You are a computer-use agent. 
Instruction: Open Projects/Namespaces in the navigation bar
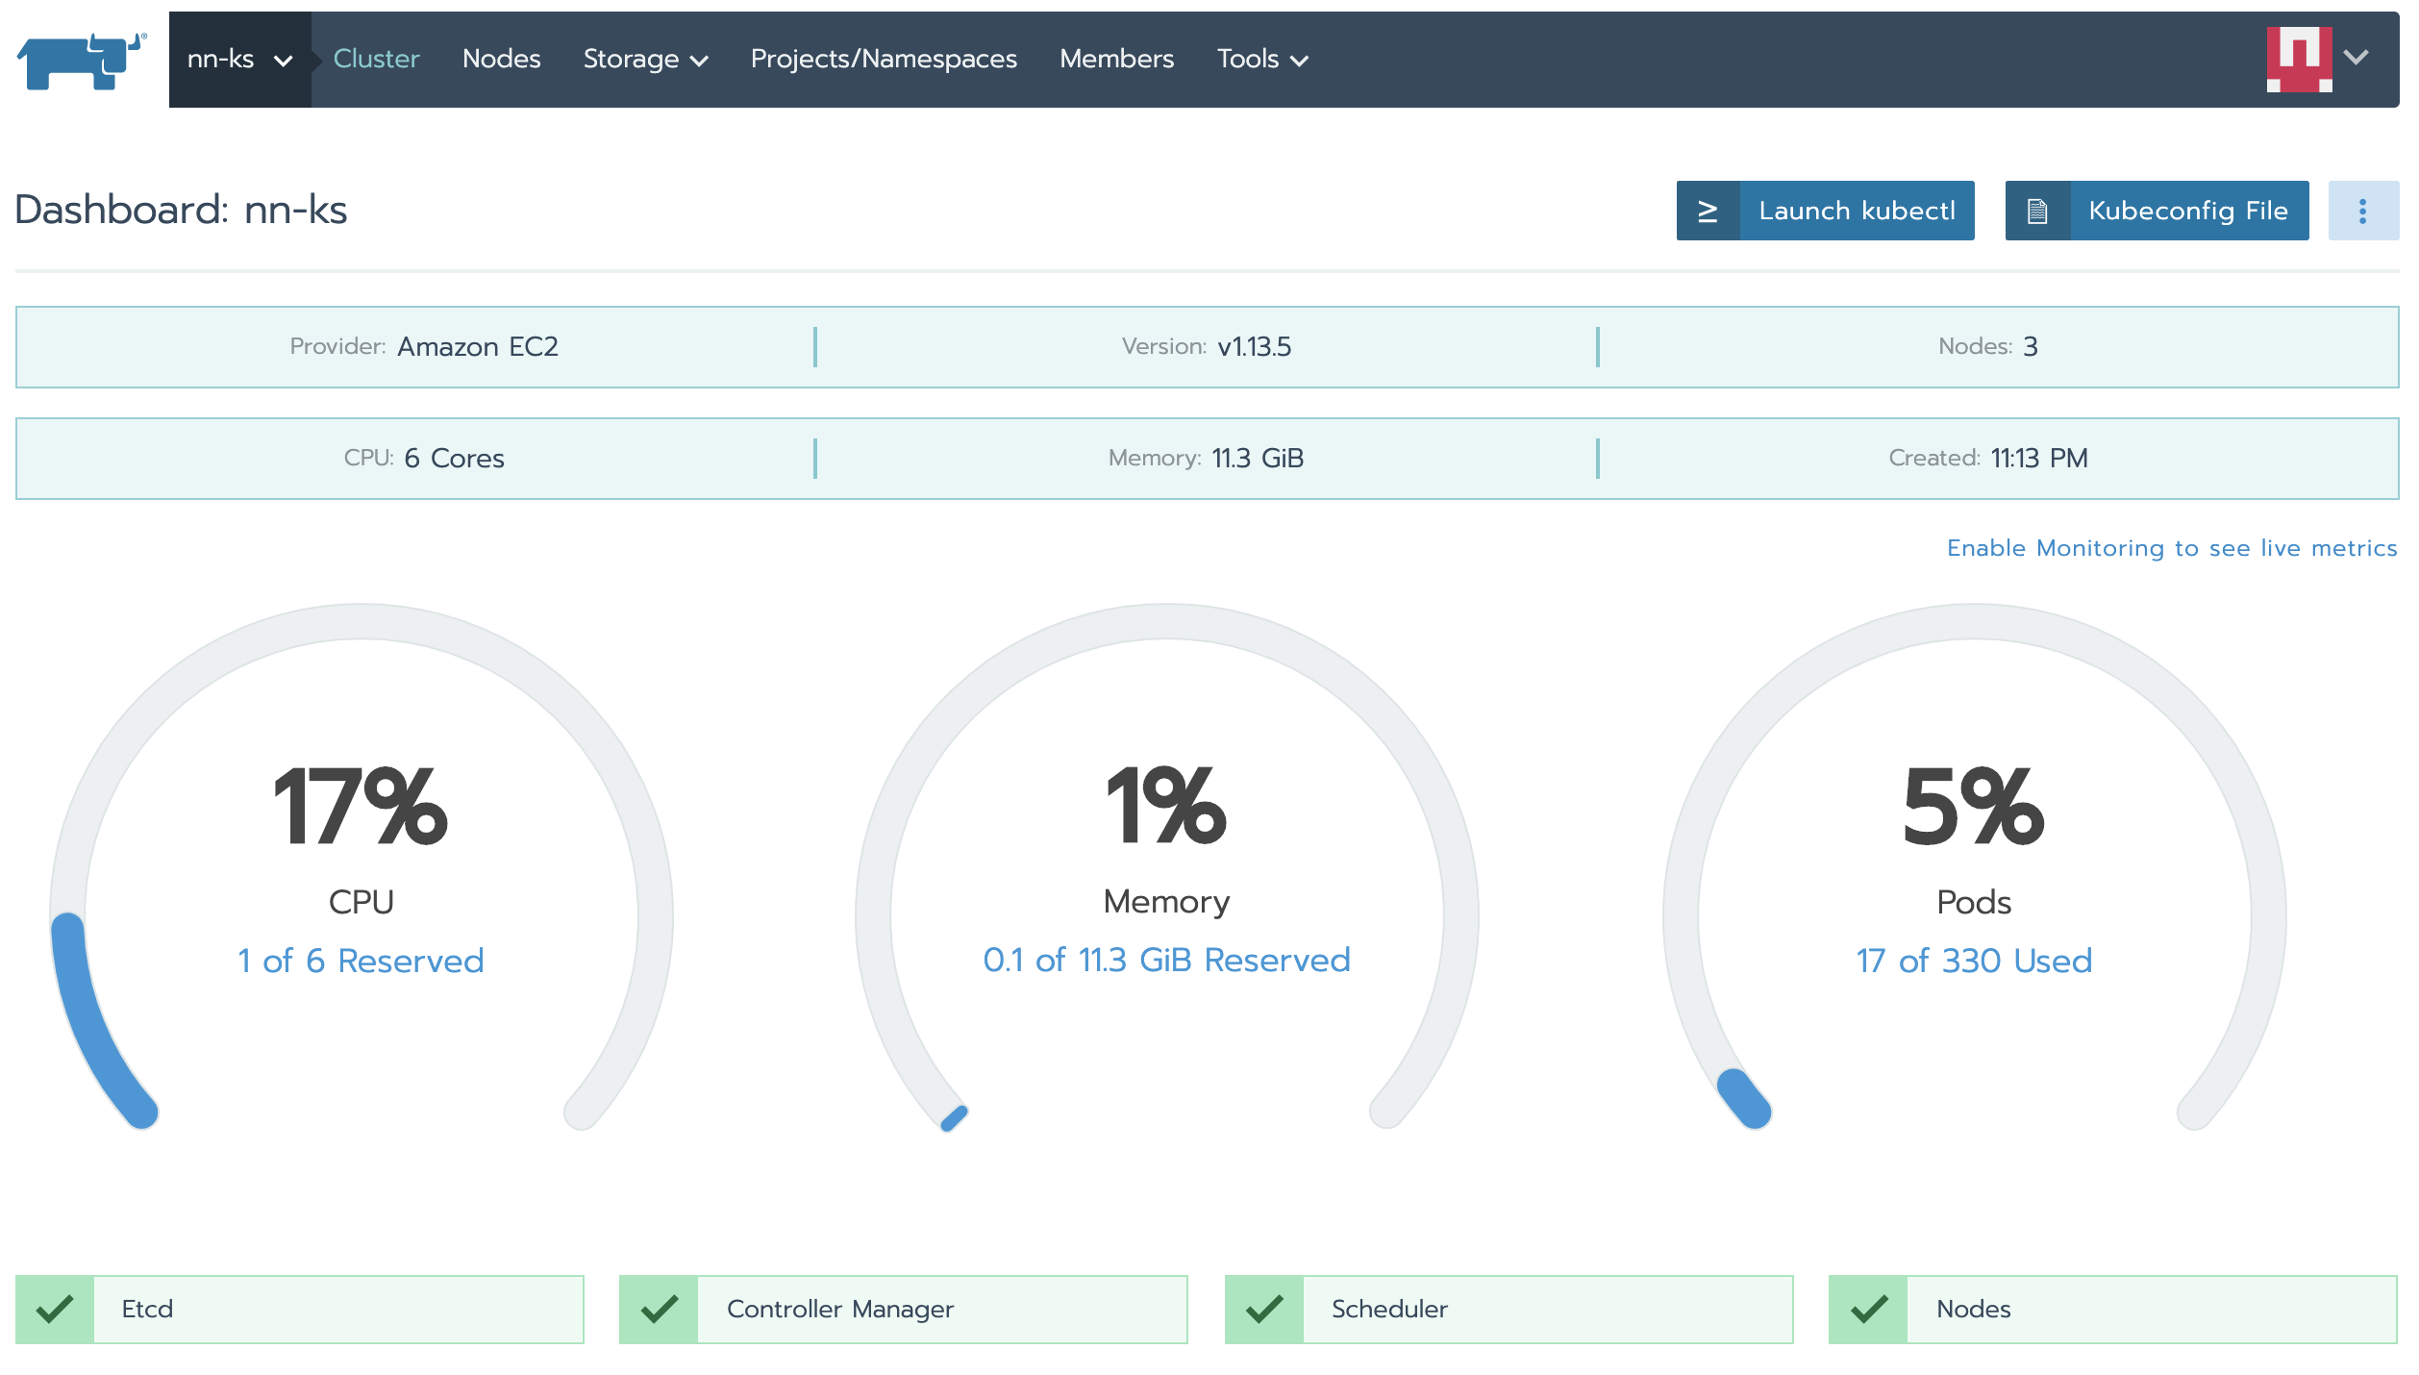[x=883, y=60]
